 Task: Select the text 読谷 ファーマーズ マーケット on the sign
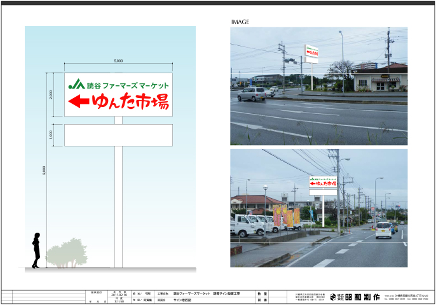point(128,85)
